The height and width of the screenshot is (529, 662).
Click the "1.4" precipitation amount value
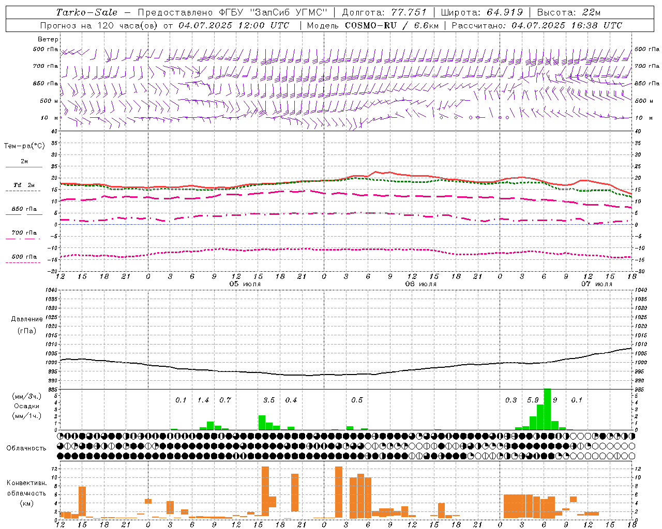(x=203, y=400)
